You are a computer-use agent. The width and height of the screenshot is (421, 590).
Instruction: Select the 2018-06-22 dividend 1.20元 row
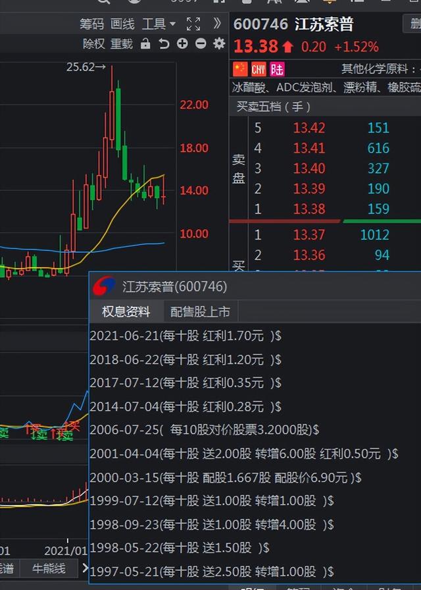186,360
